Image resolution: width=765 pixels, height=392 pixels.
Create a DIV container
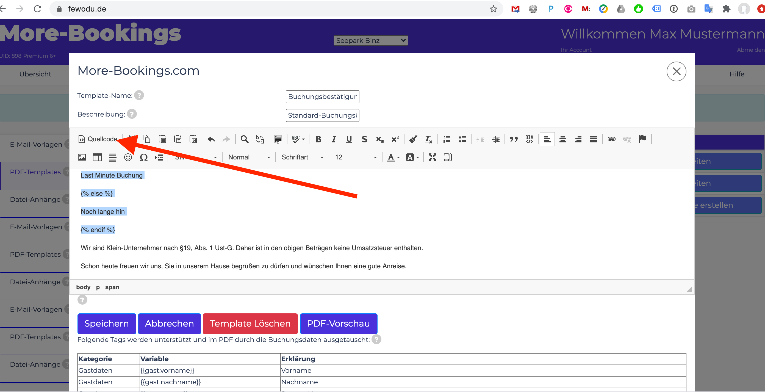point(529,139)
